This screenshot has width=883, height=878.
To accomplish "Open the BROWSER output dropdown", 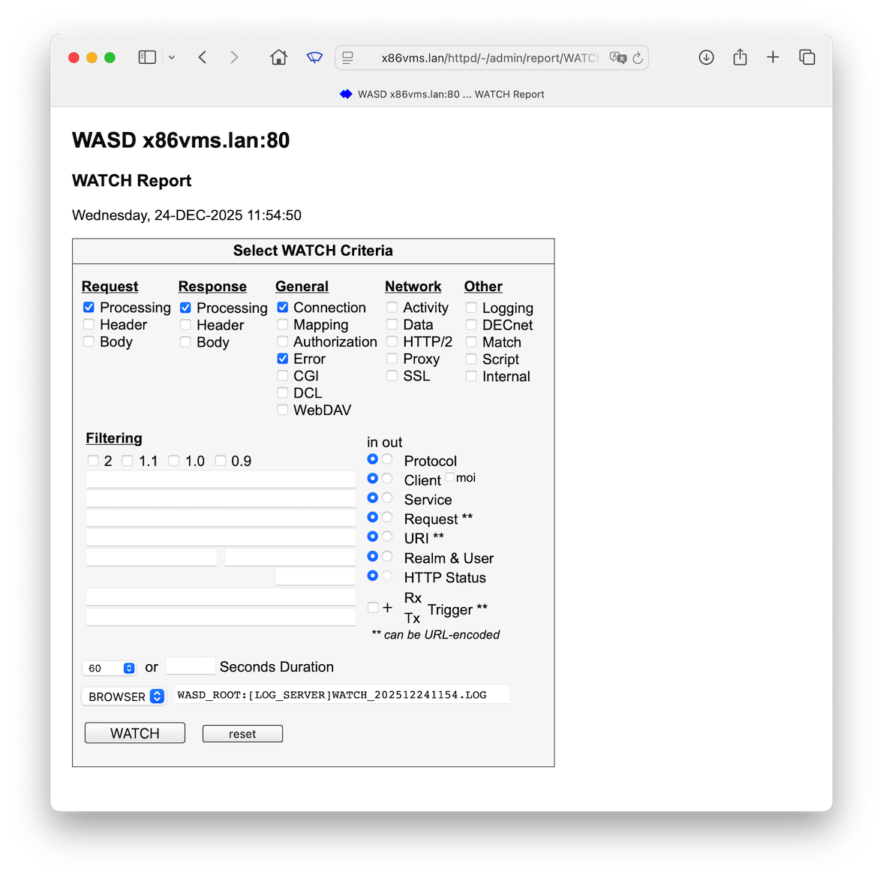I will (x=124, y=696).
